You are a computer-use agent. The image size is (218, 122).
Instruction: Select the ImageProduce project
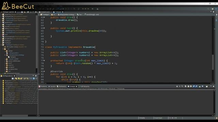click(18, 24)
